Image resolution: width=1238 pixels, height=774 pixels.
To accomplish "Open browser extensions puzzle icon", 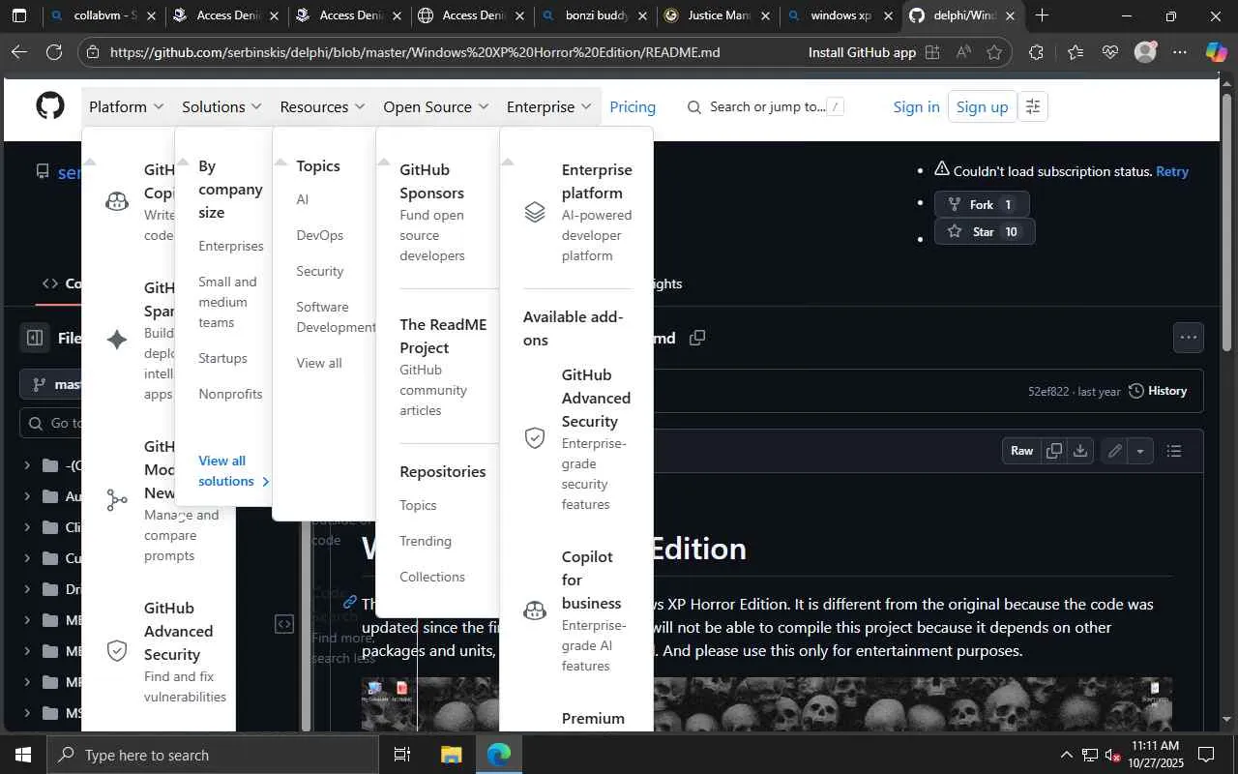I will click(x=1036, y=52).
